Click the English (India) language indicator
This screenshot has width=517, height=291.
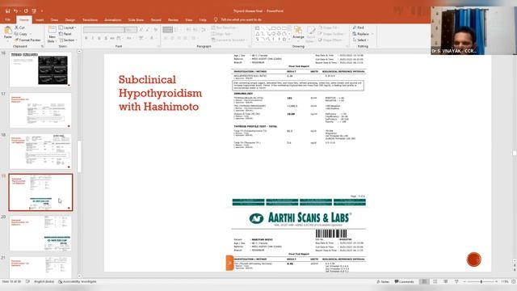(44, 282)
